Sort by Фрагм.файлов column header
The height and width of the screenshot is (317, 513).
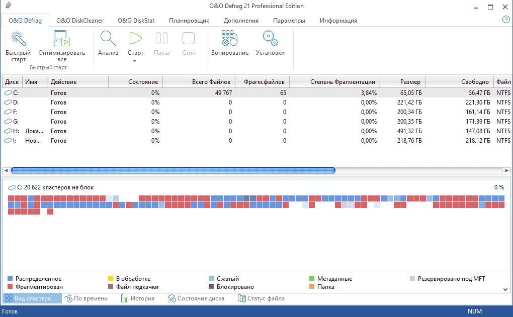[262, 82]
